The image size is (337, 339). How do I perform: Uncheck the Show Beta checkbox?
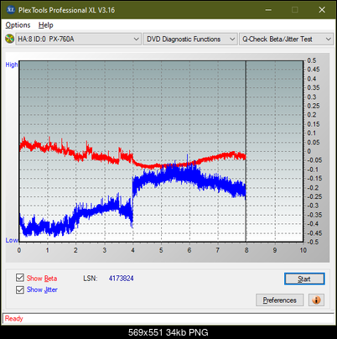20,278
